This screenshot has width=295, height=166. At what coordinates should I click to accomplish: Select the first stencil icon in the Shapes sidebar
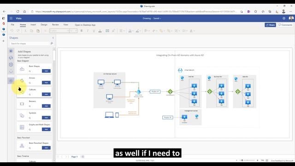coord(11,51)
